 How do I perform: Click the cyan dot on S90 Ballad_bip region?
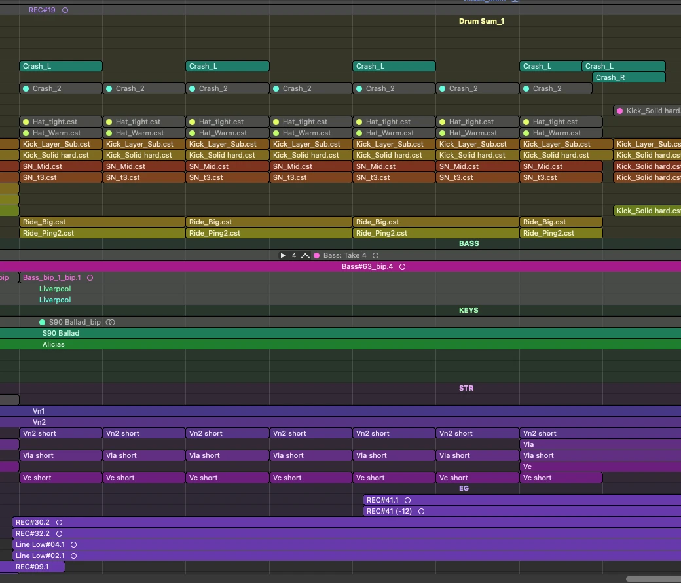pos(42,322)
